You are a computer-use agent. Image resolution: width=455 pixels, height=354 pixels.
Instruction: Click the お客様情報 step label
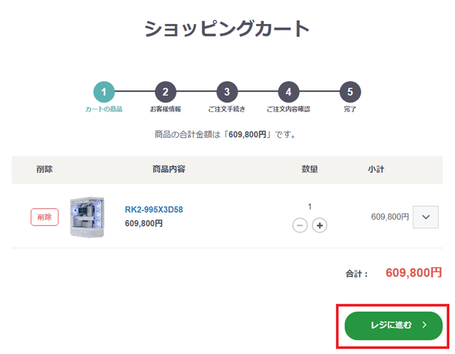165,109
